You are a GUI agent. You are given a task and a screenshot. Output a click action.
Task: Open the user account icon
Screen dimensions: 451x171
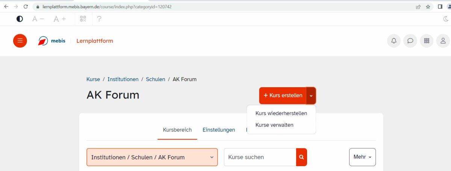[x=443, y=41]
